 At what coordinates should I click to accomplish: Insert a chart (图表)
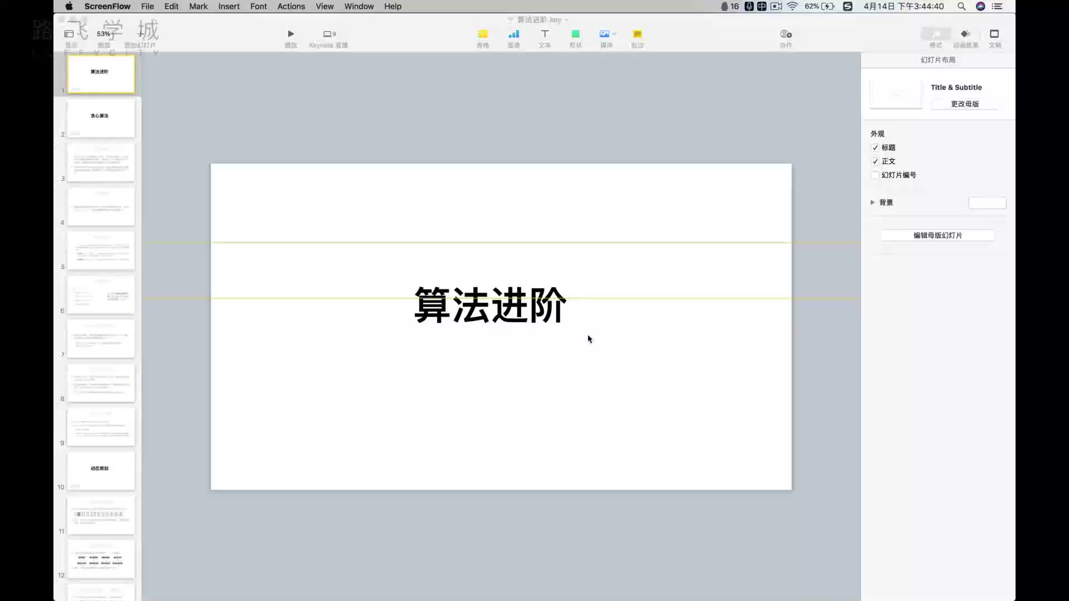[514, 38]
